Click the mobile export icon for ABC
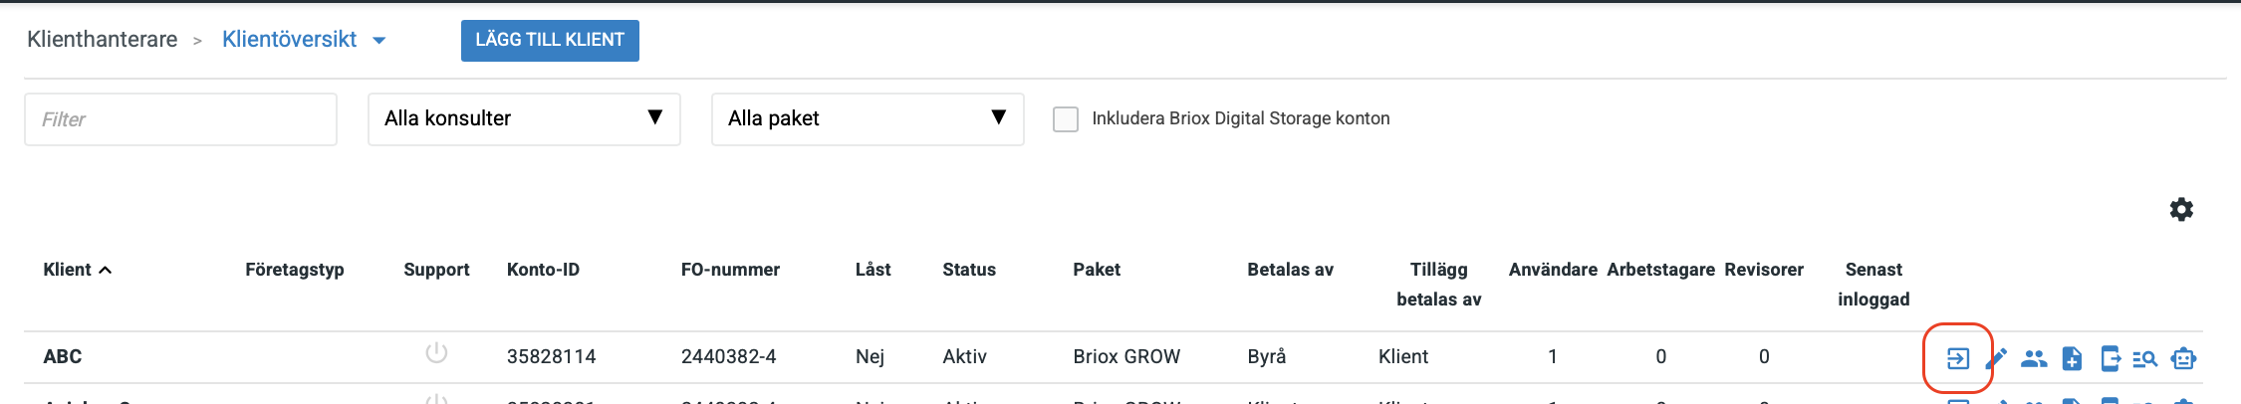 (x=2110, y=358)
